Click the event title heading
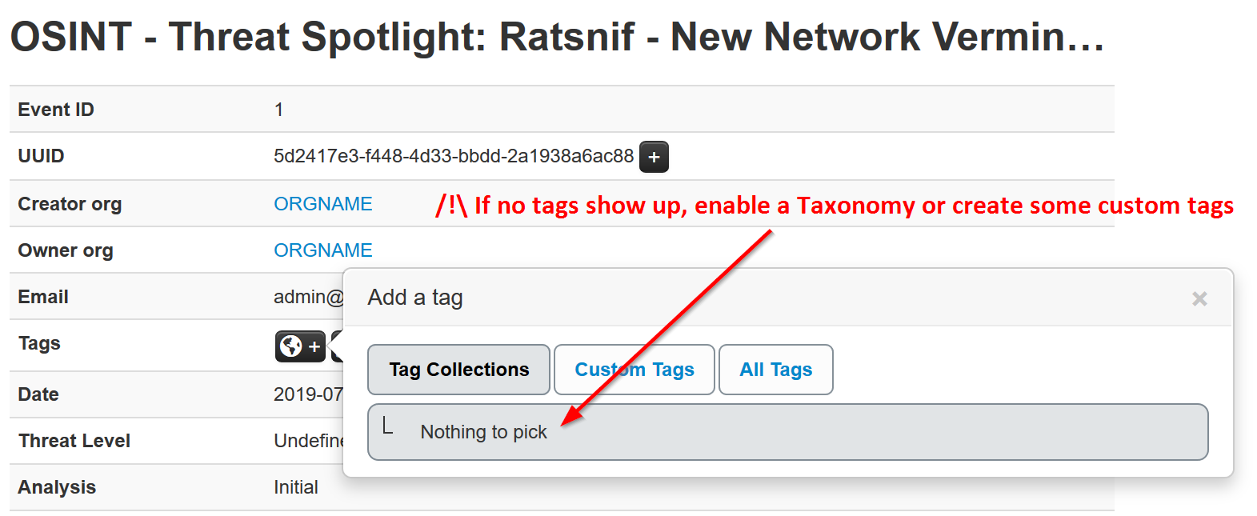 556,37
